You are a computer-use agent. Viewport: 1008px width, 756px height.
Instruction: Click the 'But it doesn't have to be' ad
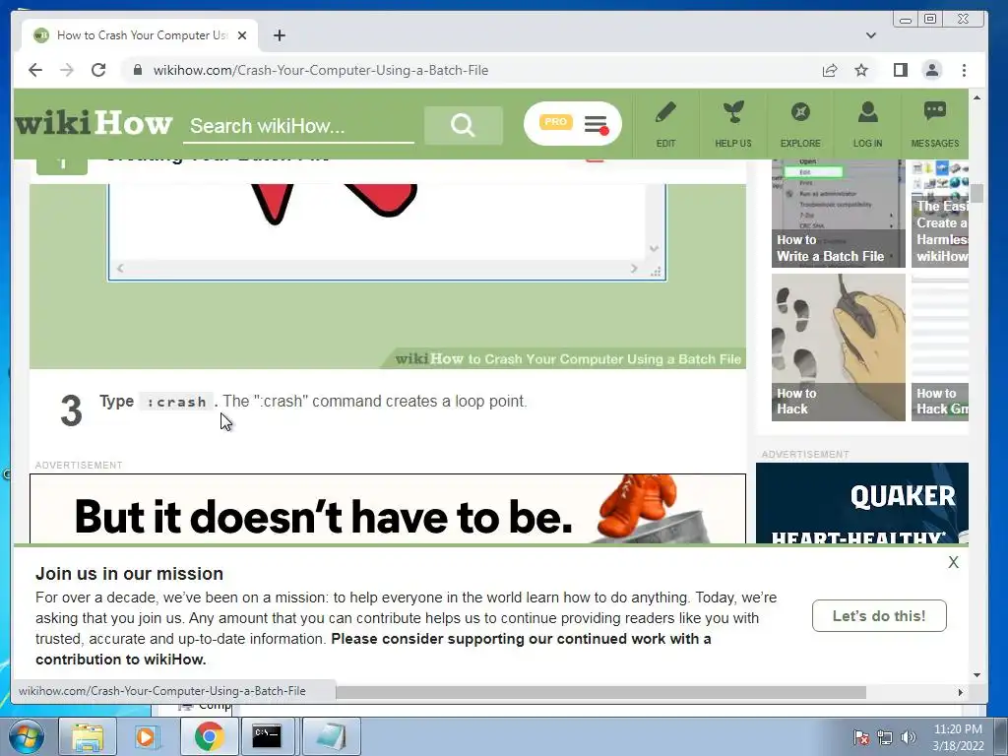tap(388, 509)
